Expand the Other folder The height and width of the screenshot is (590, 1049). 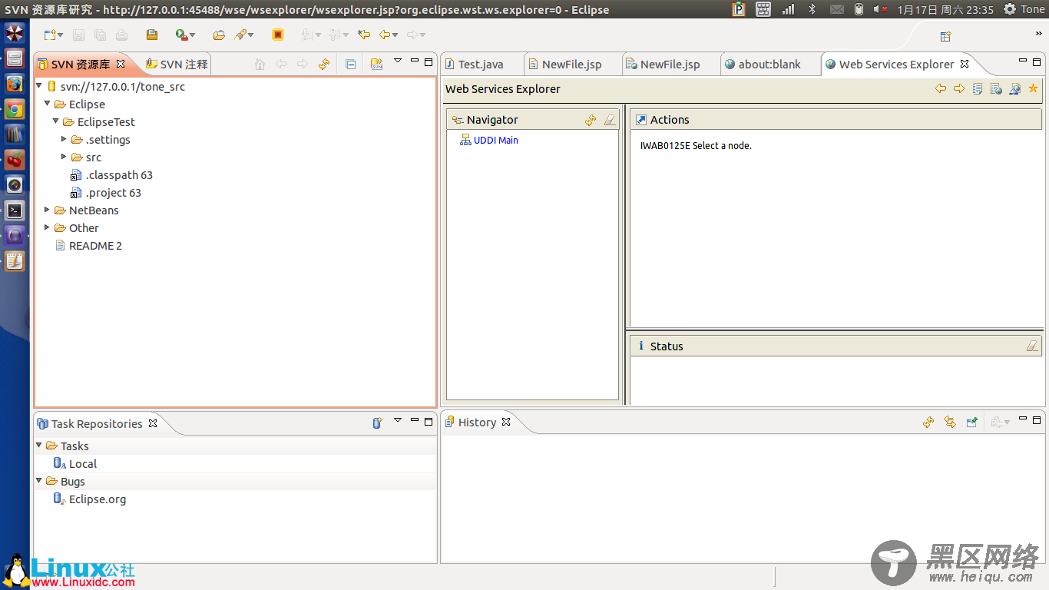click(48, 227)
